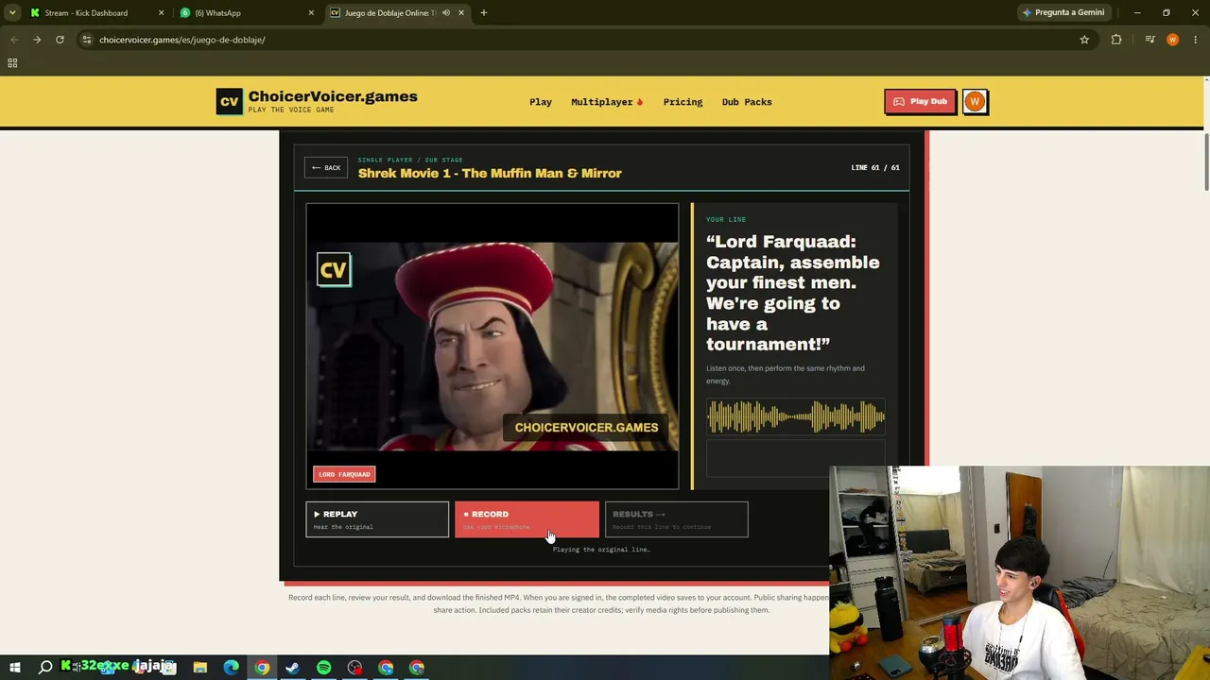Image resolution: width=1210 pixels, height=680 pixels.
Task: Open the apps grid in bookmarks bar
Action: [12, 63]
